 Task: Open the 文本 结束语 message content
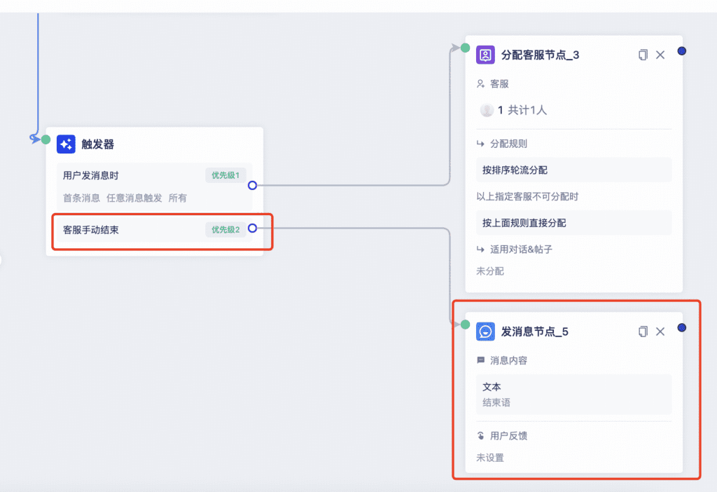point(574,395)
